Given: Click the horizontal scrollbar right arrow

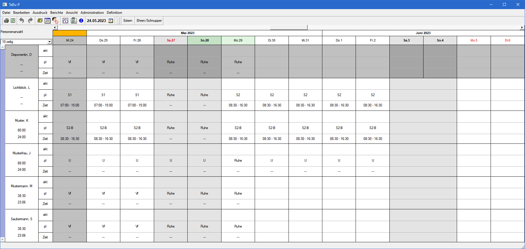Looking at the screenshot, I should point(522,27).
